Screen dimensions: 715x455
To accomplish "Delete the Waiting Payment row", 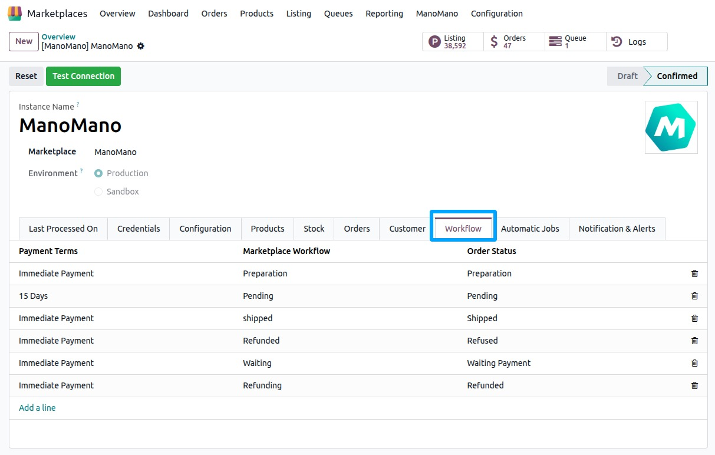I will coord(694,363).
